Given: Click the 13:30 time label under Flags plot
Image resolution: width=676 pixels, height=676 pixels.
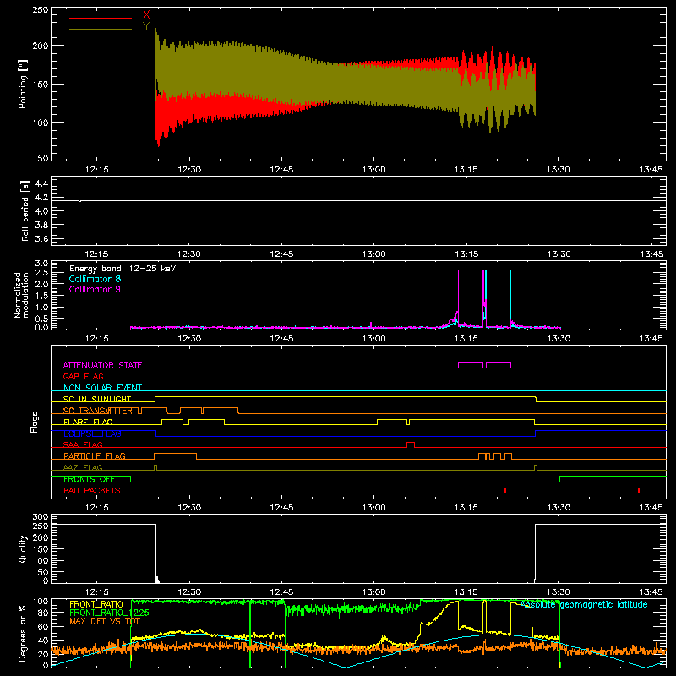Looking at the screenshot, I should 559,508.
